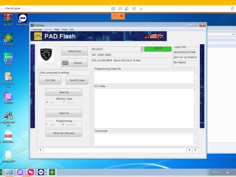The image size is (236, 177).
Task: Select the Flash memory type option
Action: (47, 102)
